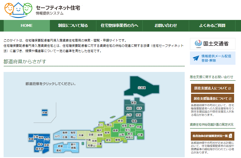This screenshot has height=158, width=241.
Task: Select 愛知 prefecture tile
Action: pos(108,140)
